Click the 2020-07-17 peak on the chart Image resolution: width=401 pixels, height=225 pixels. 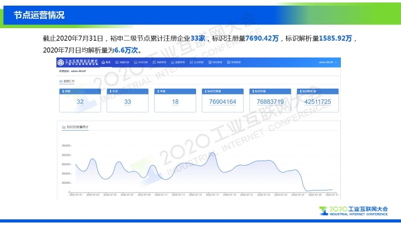click(212, 152)
